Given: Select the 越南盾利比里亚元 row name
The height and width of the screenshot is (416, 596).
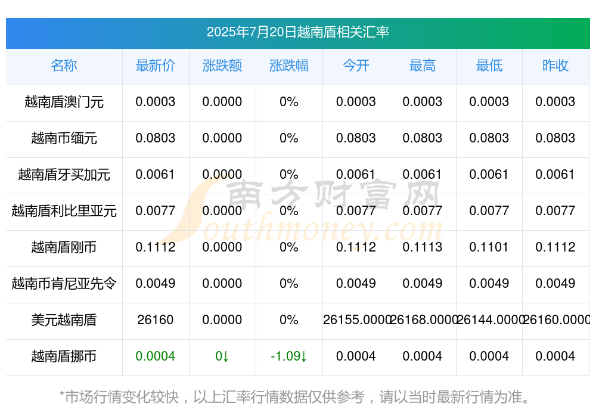Looking at the screenshot, I should click(64, 210).
